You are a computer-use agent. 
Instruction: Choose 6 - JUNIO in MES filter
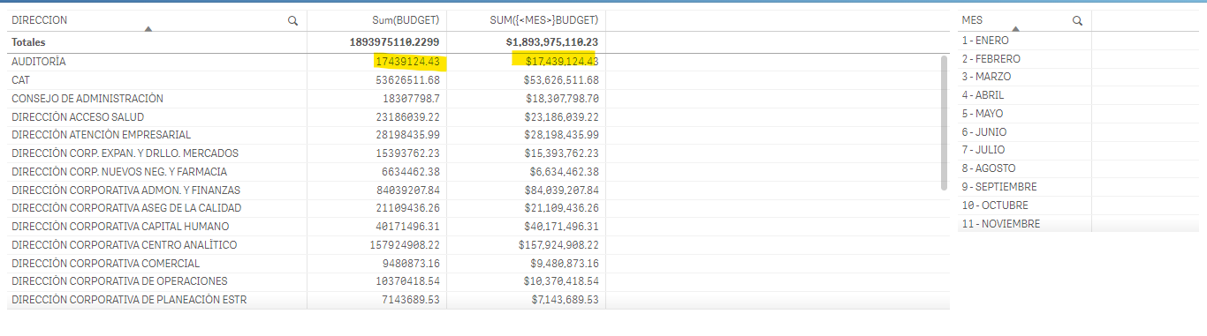pos(1025,132)
